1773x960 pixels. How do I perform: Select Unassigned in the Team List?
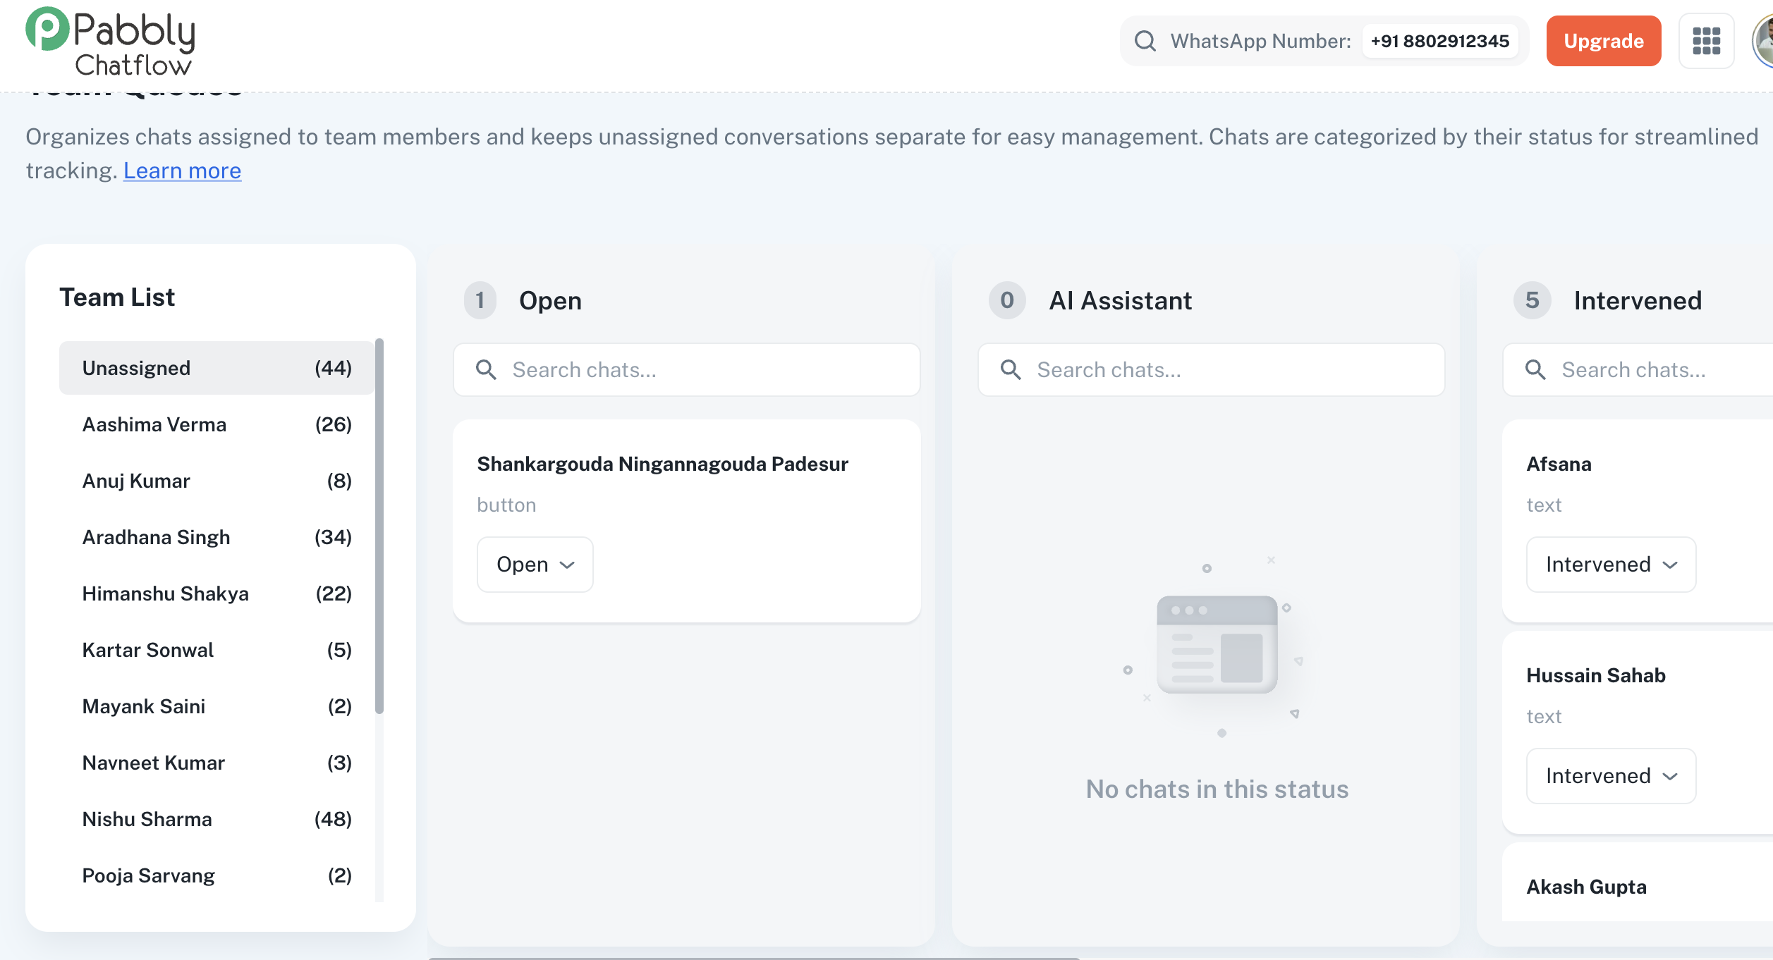click(217, 368)
